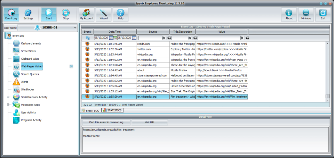The width and height of the screenshot is (334, 158).
Task: Select Site Blocker in the tree
Action: coord(28,89)
